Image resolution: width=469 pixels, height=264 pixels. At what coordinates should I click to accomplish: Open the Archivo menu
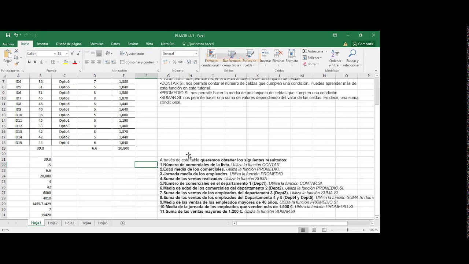pos(8,44)
